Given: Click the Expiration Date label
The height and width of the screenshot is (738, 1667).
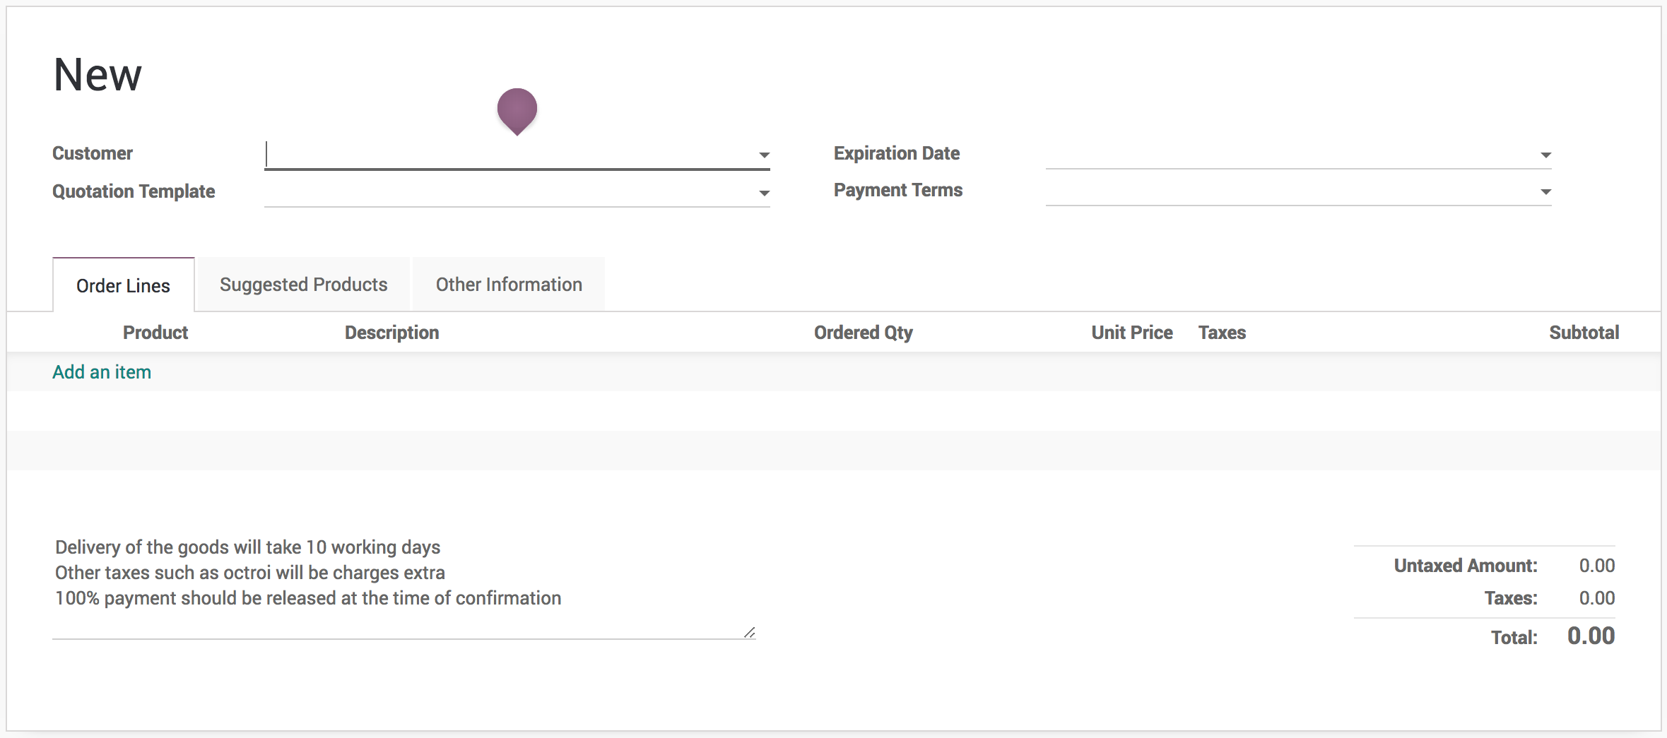Looking at the screenshot, I should tap(897, 153).
